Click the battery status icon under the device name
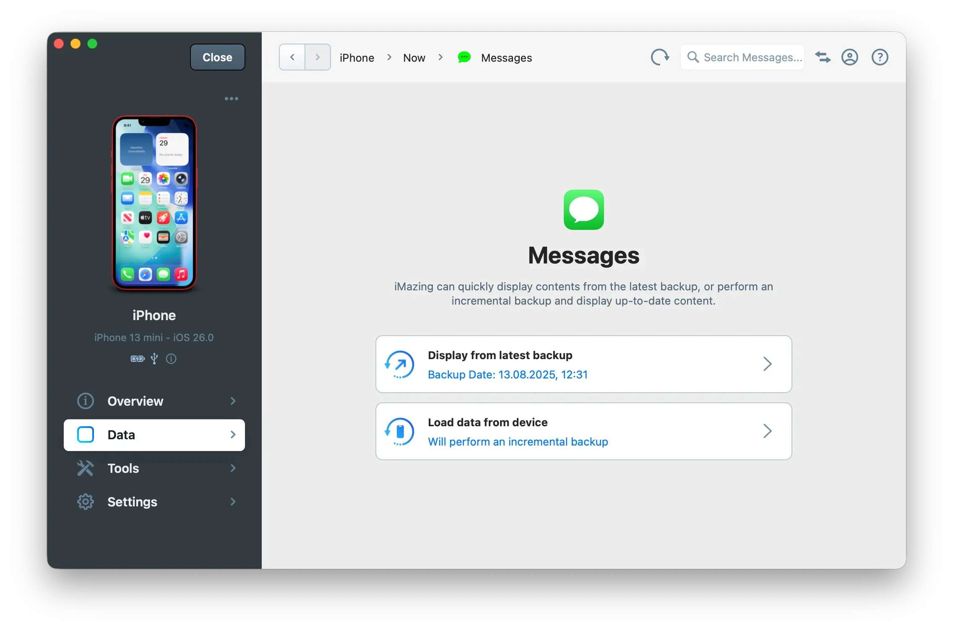Screen dimensions: 953x631 click(x=137, y=359)
